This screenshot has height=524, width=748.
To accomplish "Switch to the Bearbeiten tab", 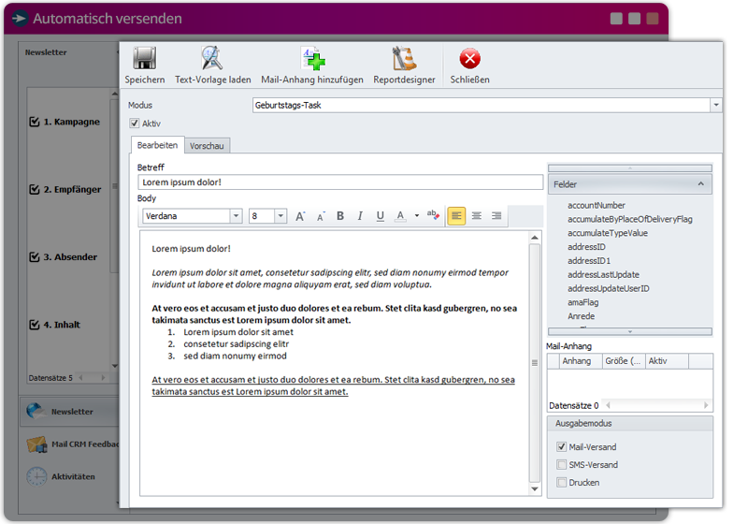I will (157, 145).
